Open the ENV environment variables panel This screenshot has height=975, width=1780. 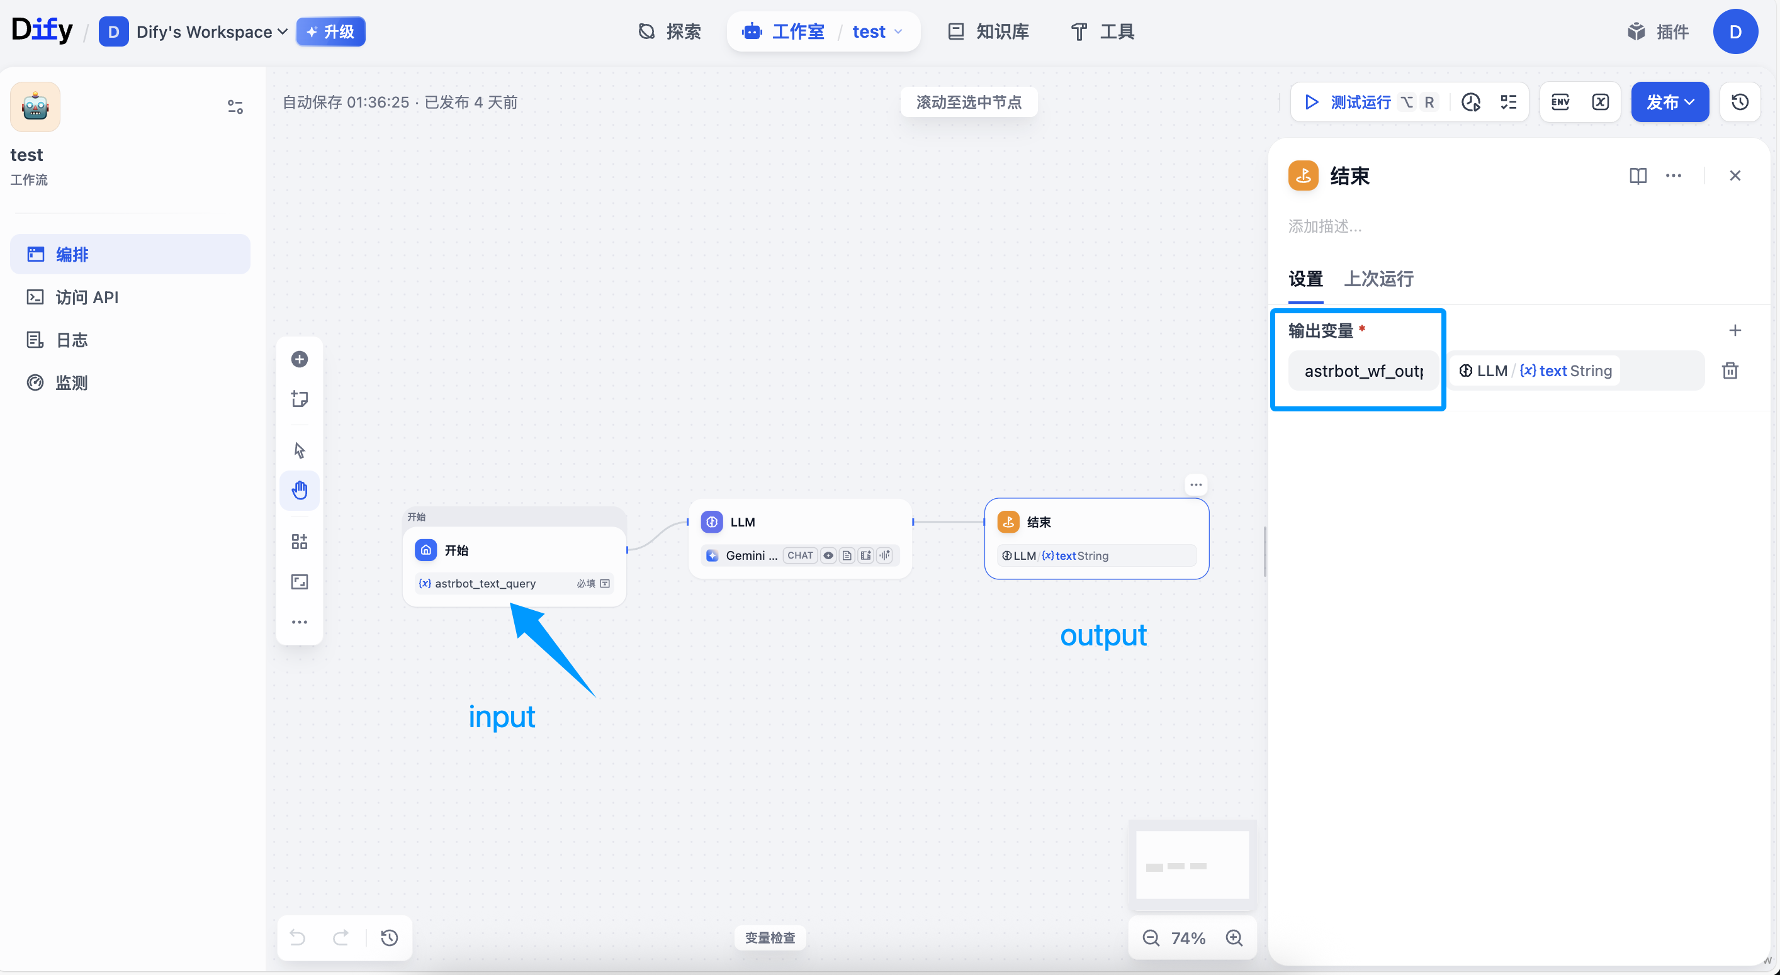pos(1560,102)
